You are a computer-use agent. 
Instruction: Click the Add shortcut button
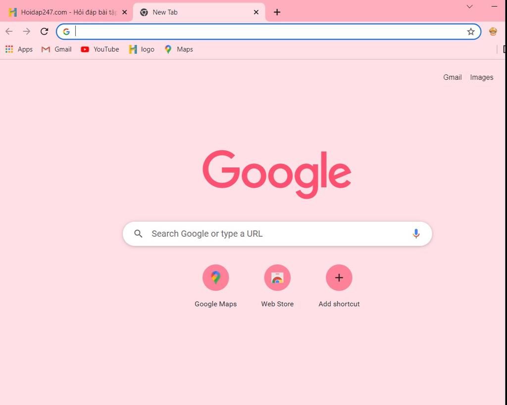pos(339,285)
